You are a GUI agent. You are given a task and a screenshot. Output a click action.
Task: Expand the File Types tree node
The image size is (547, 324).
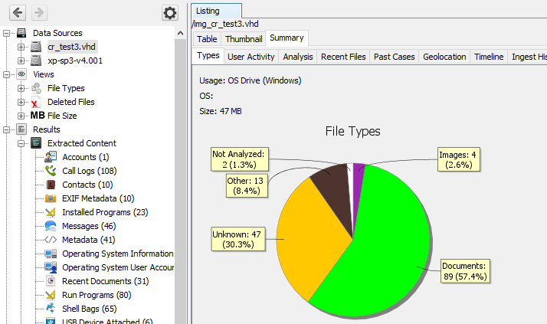21,88
